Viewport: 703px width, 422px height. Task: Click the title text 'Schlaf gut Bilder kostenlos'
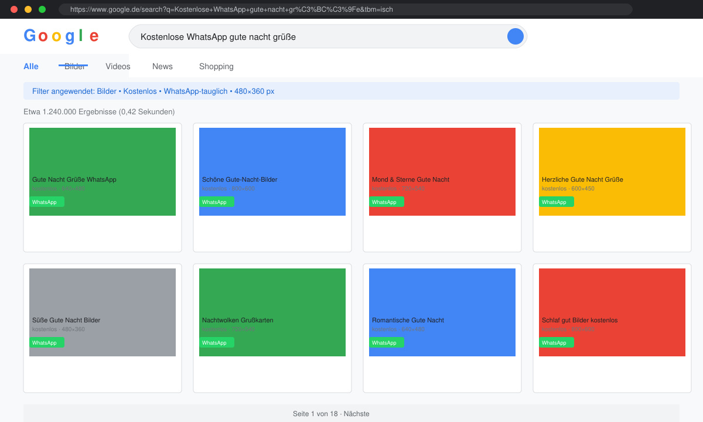tap(580, 320)
